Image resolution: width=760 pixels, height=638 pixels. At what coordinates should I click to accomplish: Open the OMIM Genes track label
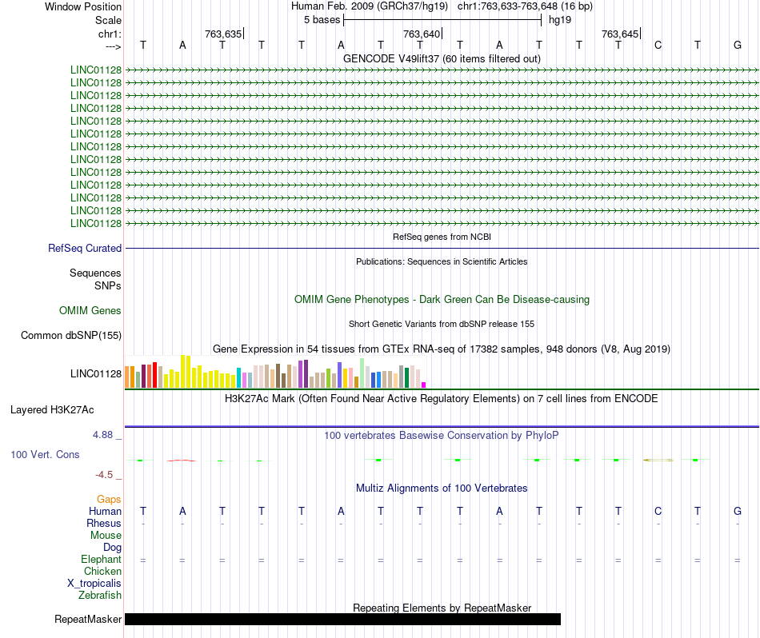coord(90,310)
